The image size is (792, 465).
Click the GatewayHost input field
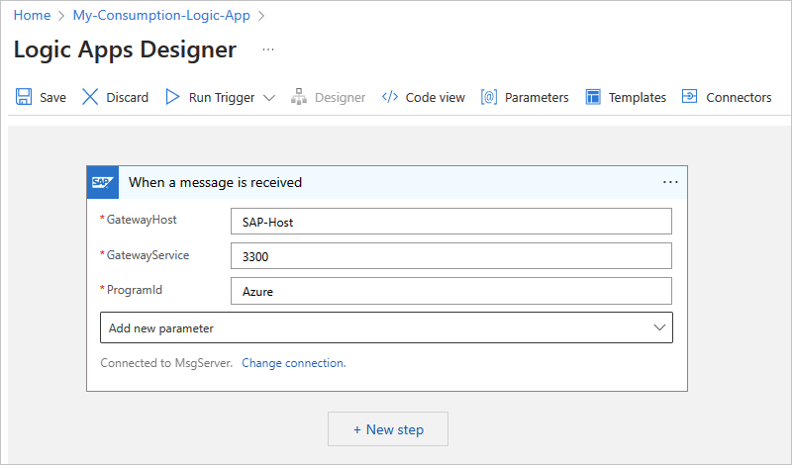pyautogui.click(x=450, y=222)
